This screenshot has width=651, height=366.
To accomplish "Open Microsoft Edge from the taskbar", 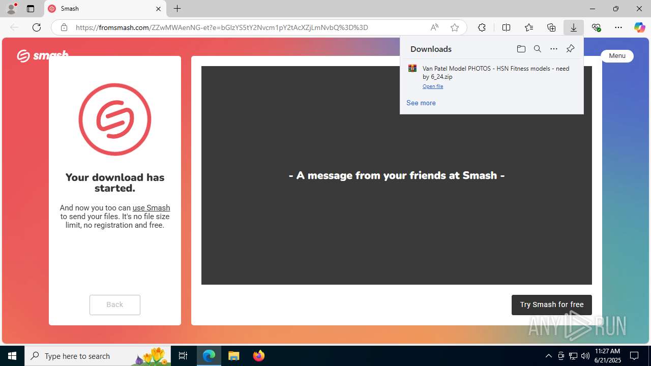I will click(x=209, y=356).
